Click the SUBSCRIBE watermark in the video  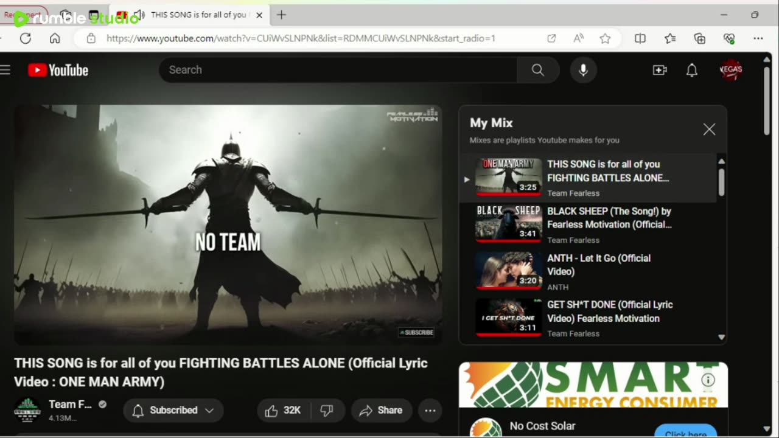pyautogui.click(x=417, y=333)
